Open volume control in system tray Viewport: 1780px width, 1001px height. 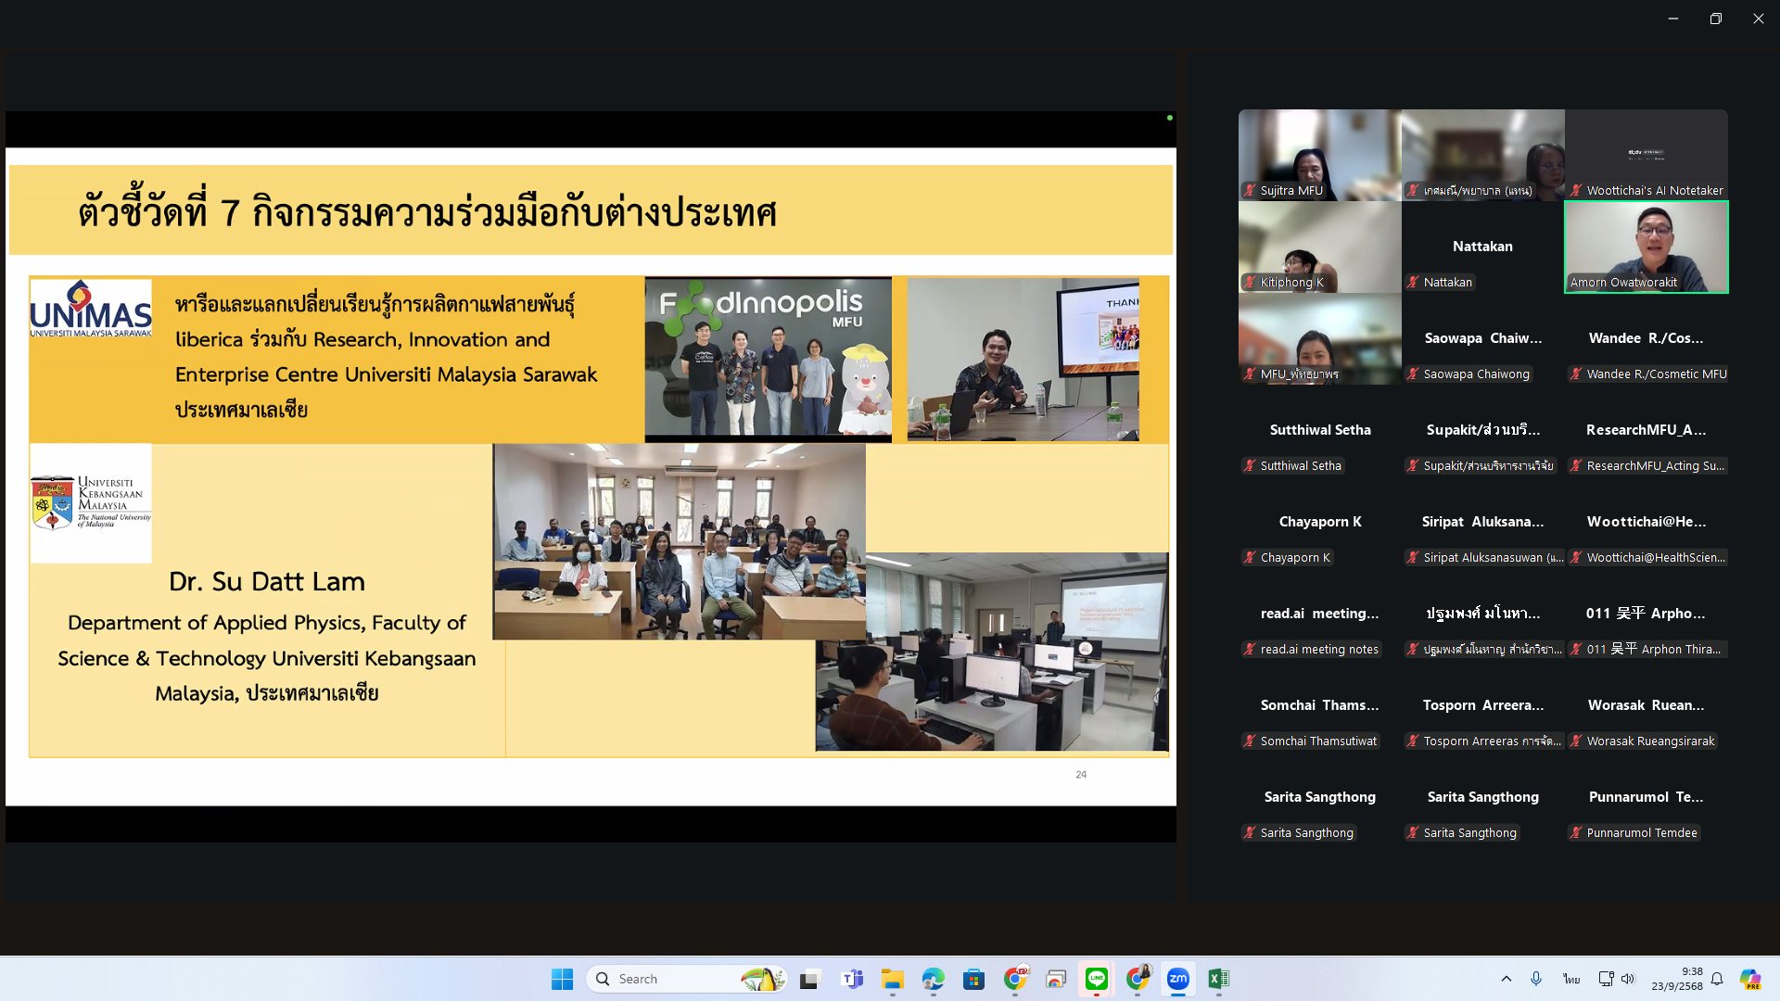[1628, 979]
